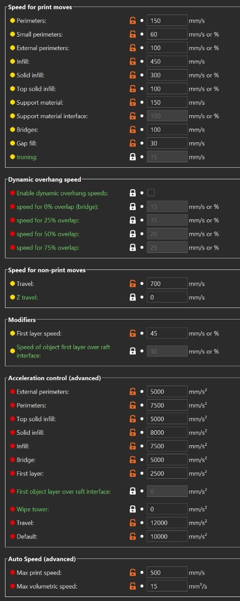Click the lock icon for Travel speed

coord(133,283)
